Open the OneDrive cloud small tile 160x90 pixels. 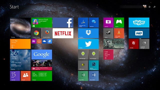[x=44, y=41]
